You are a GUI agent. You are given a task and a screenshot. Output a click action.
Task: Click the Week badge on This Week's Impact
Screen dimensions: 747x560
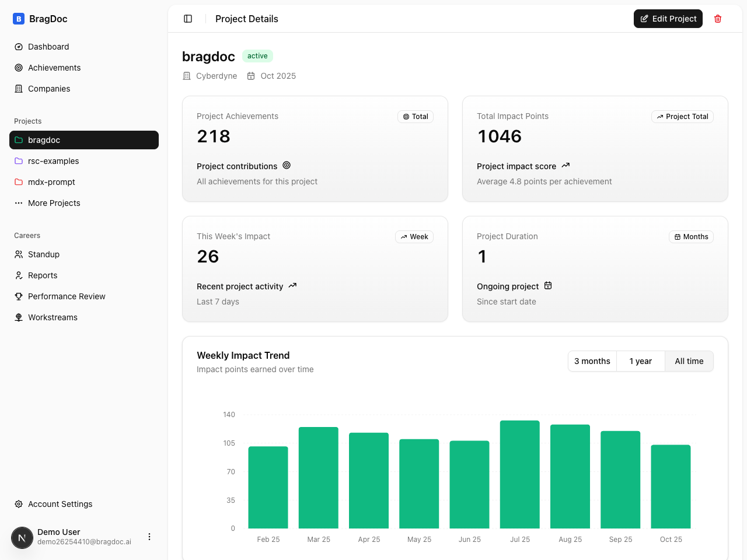tap(414, 237)
